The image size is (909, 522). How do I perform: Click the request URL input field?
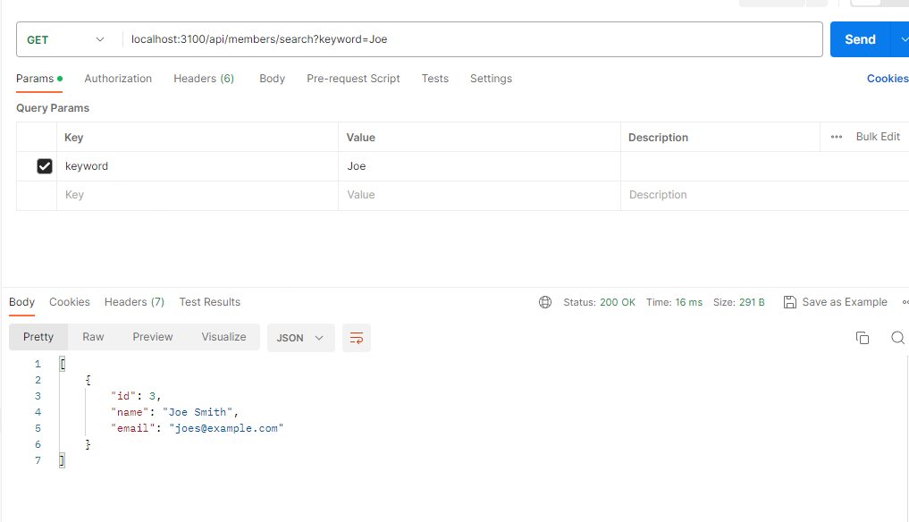[x=447, y=39]
